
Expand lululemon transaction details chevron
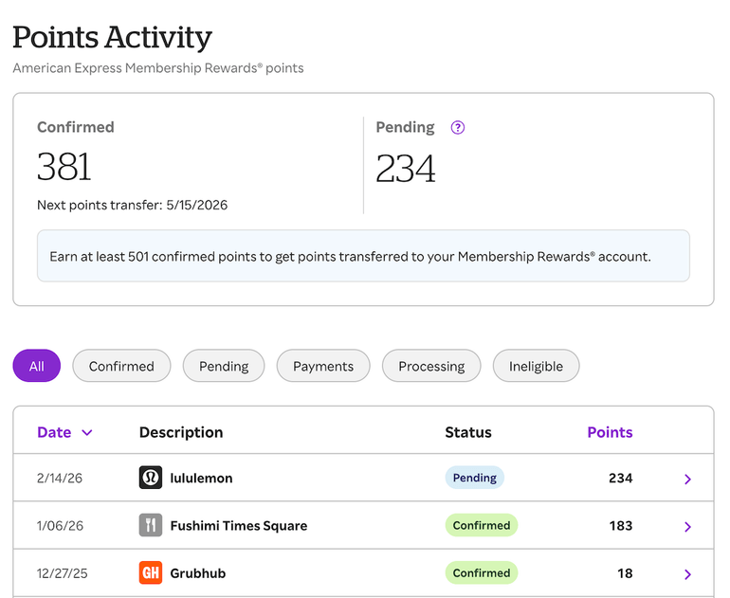687,479
